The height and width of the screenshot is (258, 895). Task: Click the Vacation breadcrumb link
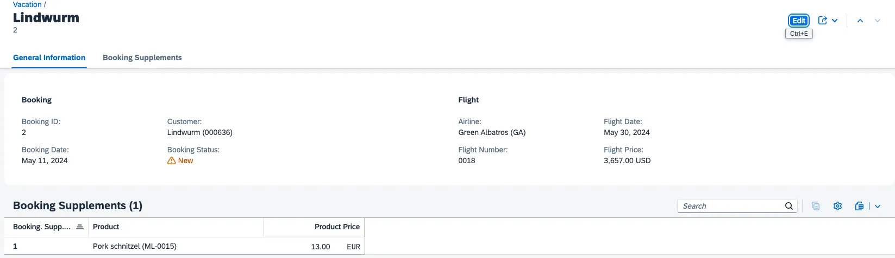click(x=27, y=4)
